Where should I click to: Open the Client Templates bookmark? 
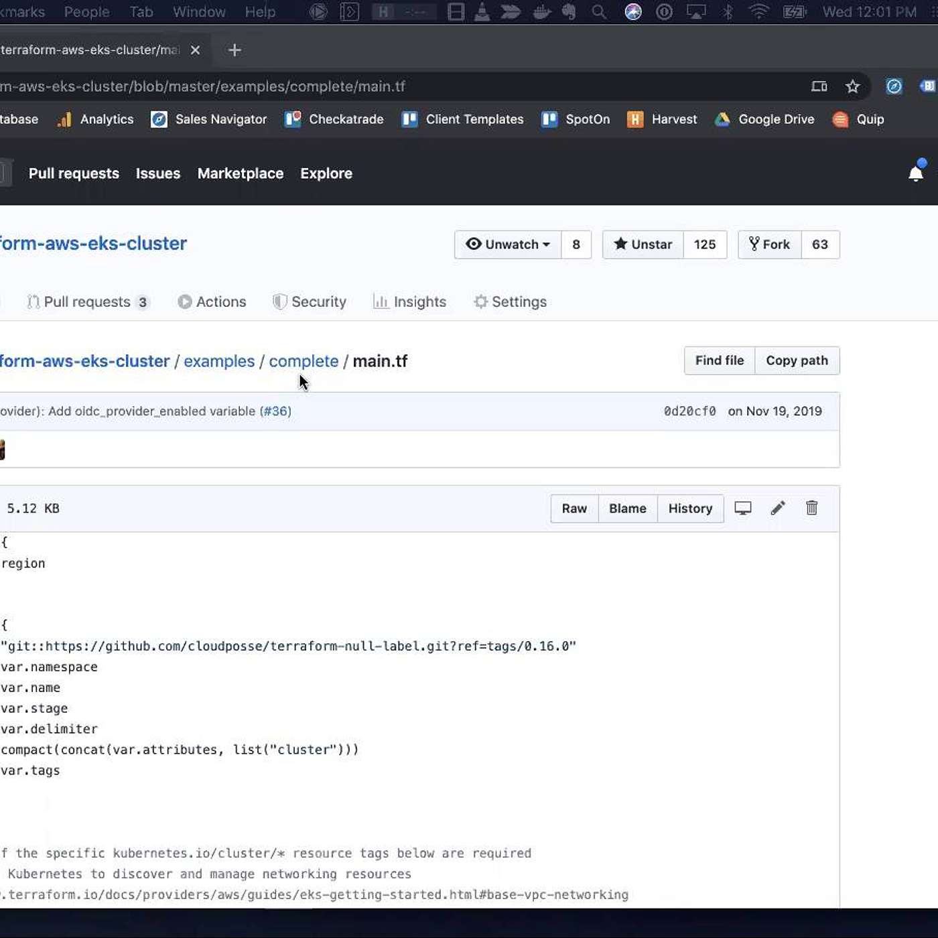[x=463, y=119]
